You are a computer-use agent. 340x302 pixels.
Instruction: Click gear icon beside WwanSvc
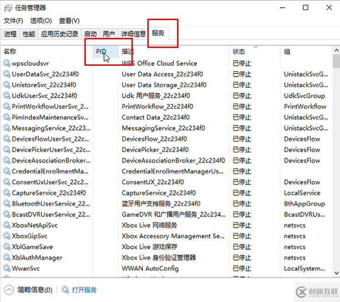[x=7, y=268]
